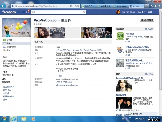
Task: Open the 聊天室 (4) chat bar
Action: tap(143, 114)
